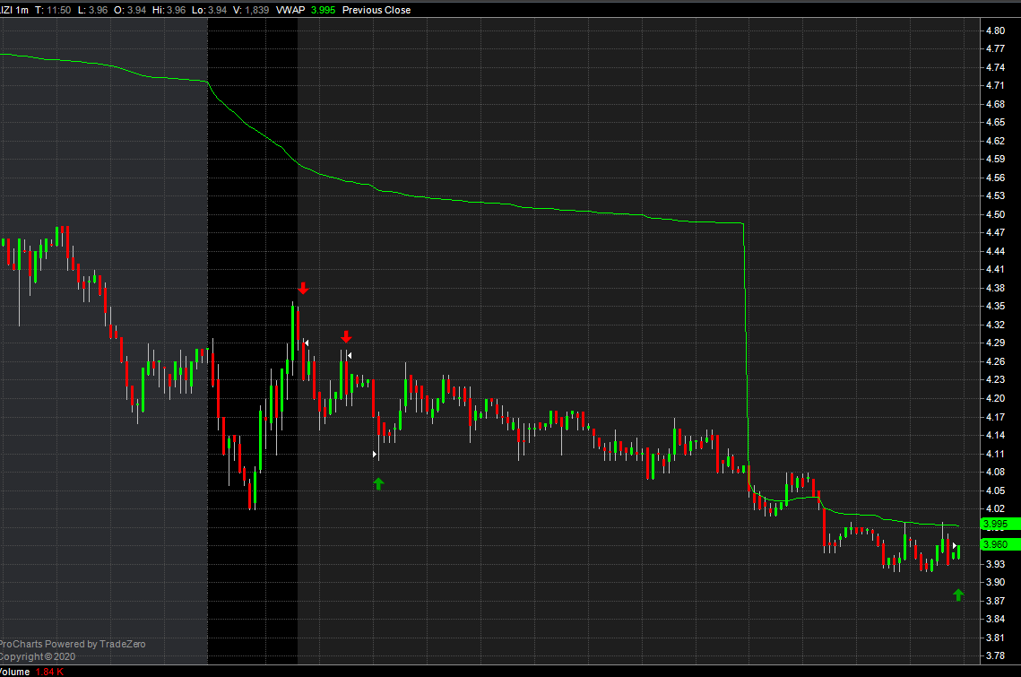Click the 4.74 price axis label
Screen dimensions: 1021x677
tap(995, 67)
